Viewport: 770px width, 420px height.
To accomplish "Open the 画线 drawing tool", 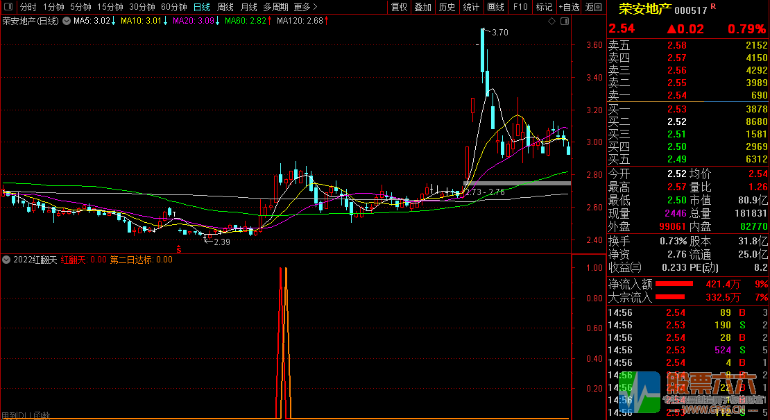I will (495, 7).
